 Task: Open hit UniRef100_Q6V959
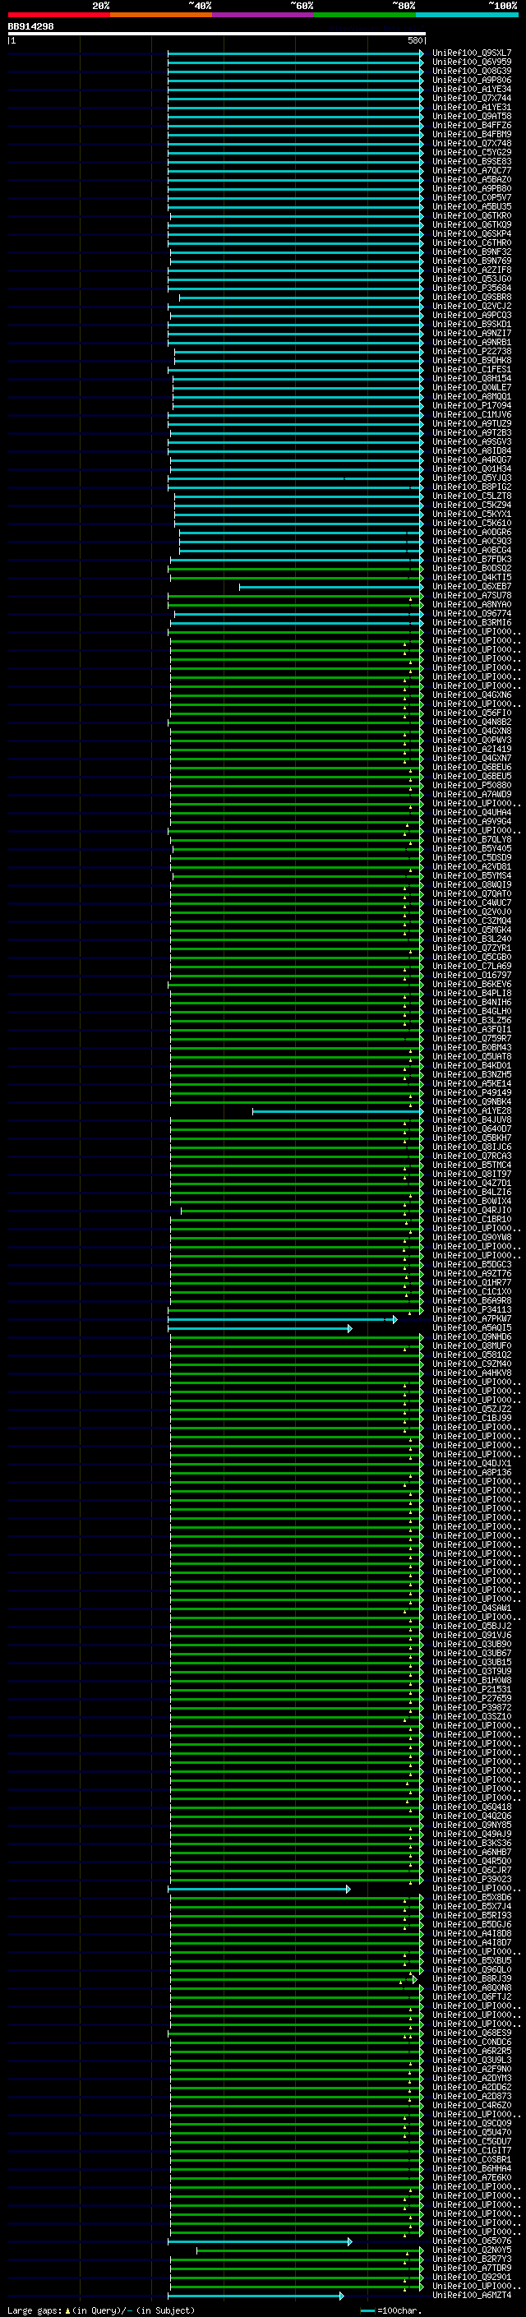pyautogui.click(x=471, y=62)
